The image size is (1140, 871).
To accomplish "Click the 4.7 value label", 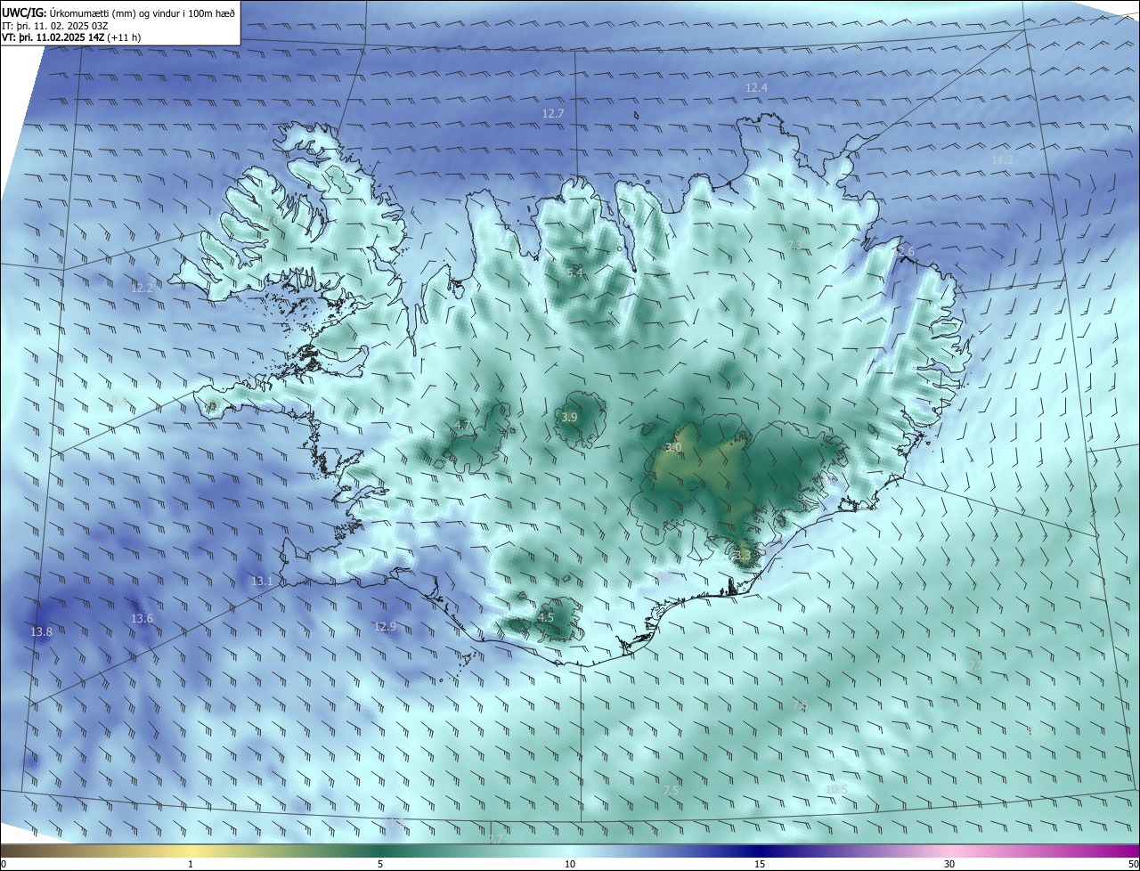I will click(462, 425).
